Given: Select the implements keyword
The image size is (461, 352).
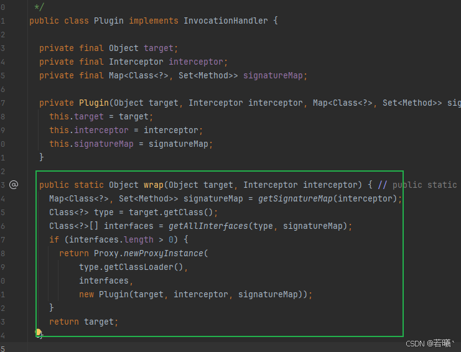Looking at the screenshot, I should coord(154,21).
